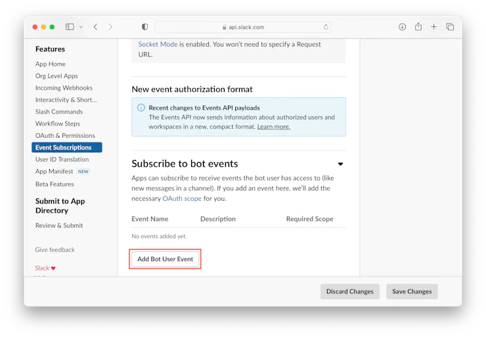Open the Learn more link
This screenshot has width=486, height=338.
coord(273,127)
